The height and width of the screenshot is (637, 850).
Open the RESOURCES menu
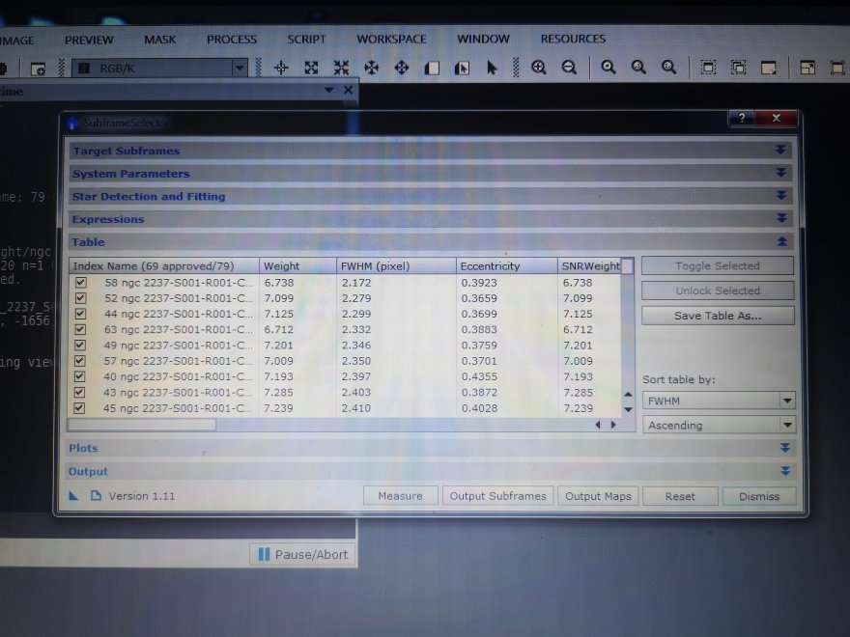pyautogui.click(x=573, y=39)
